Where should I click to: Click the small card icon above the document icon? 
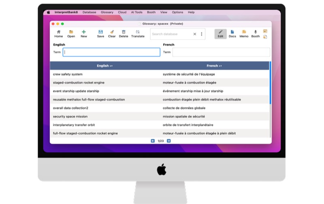(x=265, y=32)
